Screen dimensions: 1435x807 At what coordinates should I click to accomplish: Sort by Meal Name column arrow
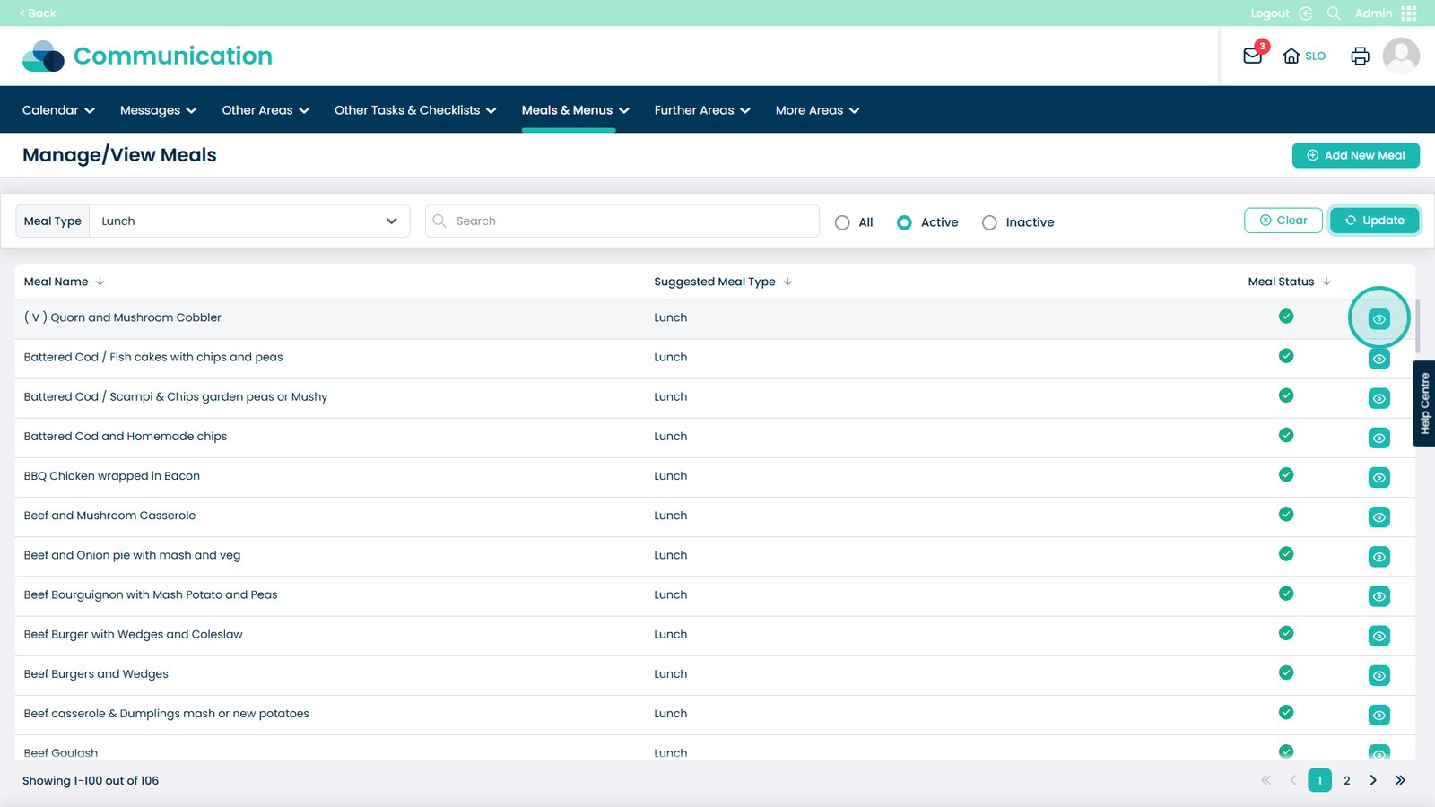click(x=100, y=282)
